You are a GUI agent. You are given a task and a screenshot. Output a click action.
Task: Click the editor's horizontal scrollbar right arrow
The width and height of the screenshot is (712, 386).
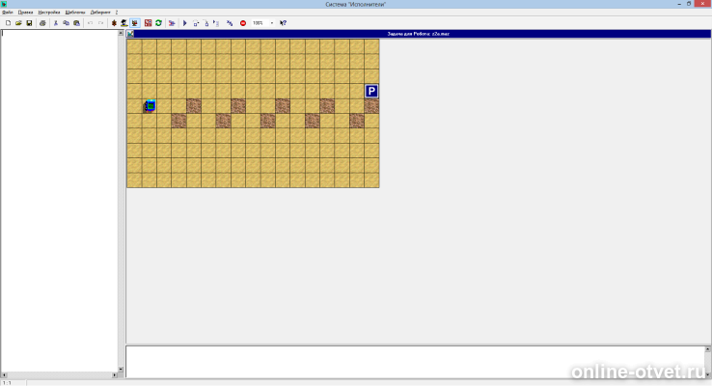115,375
